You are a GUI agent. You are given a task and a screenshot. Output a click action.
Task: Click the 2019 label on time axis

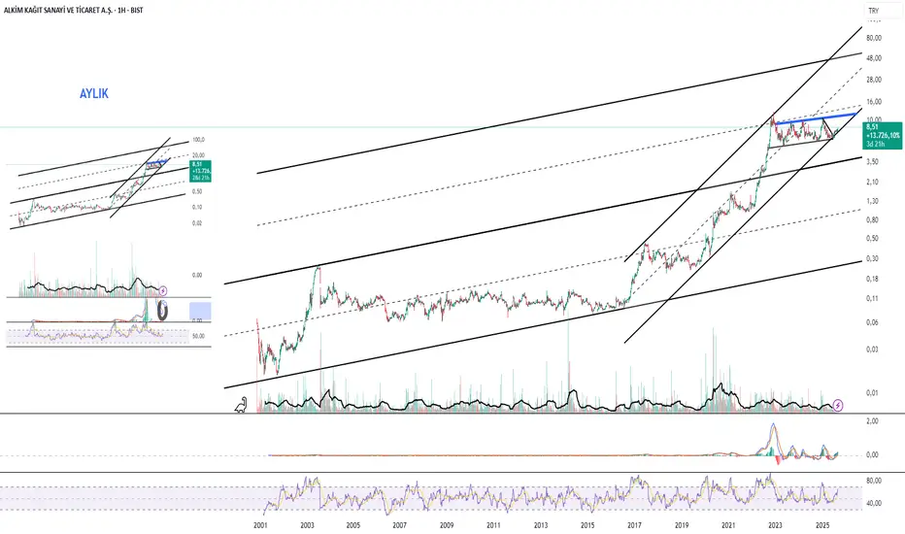pyautogui.click(x=682, y=525)
